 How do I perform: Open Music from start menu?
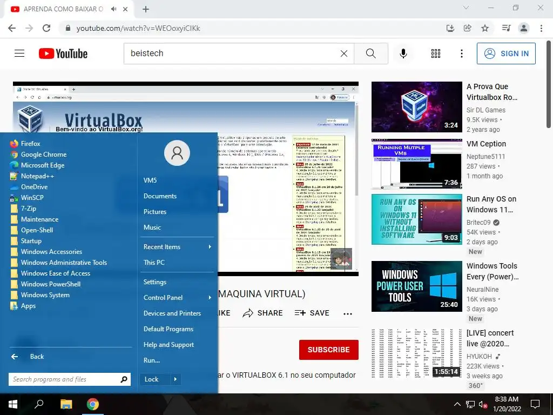[152, 227]
